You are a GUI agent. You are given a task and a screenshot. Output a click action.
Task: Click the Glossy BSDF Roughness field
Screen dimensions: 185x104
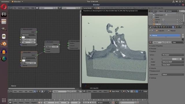pyautogui.click(x=29, y=63)
